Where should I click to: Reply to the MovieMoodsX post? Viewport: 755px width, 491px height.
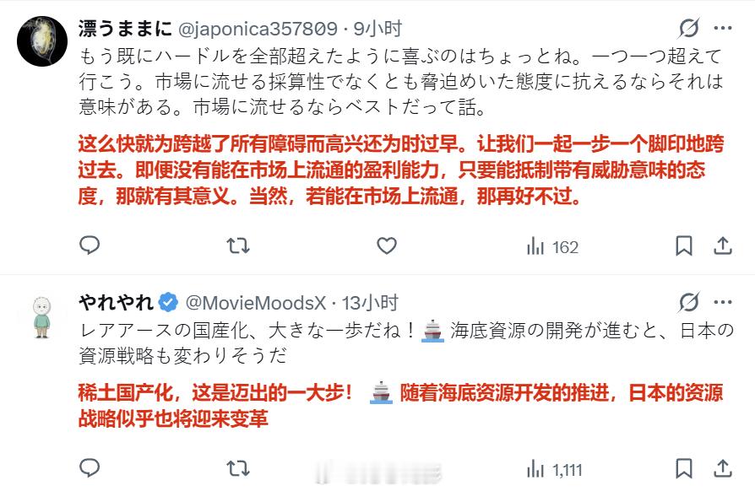click(x=89, y=468)
